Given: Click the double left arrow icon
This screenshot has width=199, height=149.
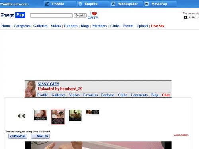Looking at the screenshot, I should (21, 116).
